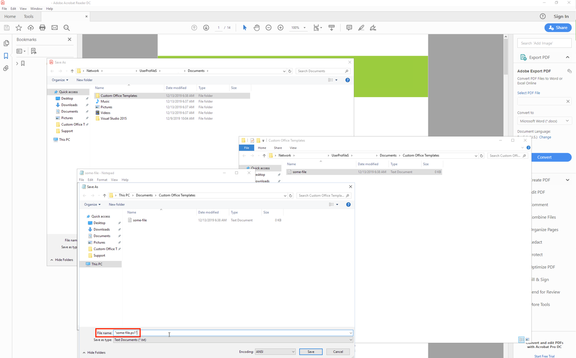Go to next page with down arrow icon
This screenshot has height=358, width=576.
click(206, 27)
